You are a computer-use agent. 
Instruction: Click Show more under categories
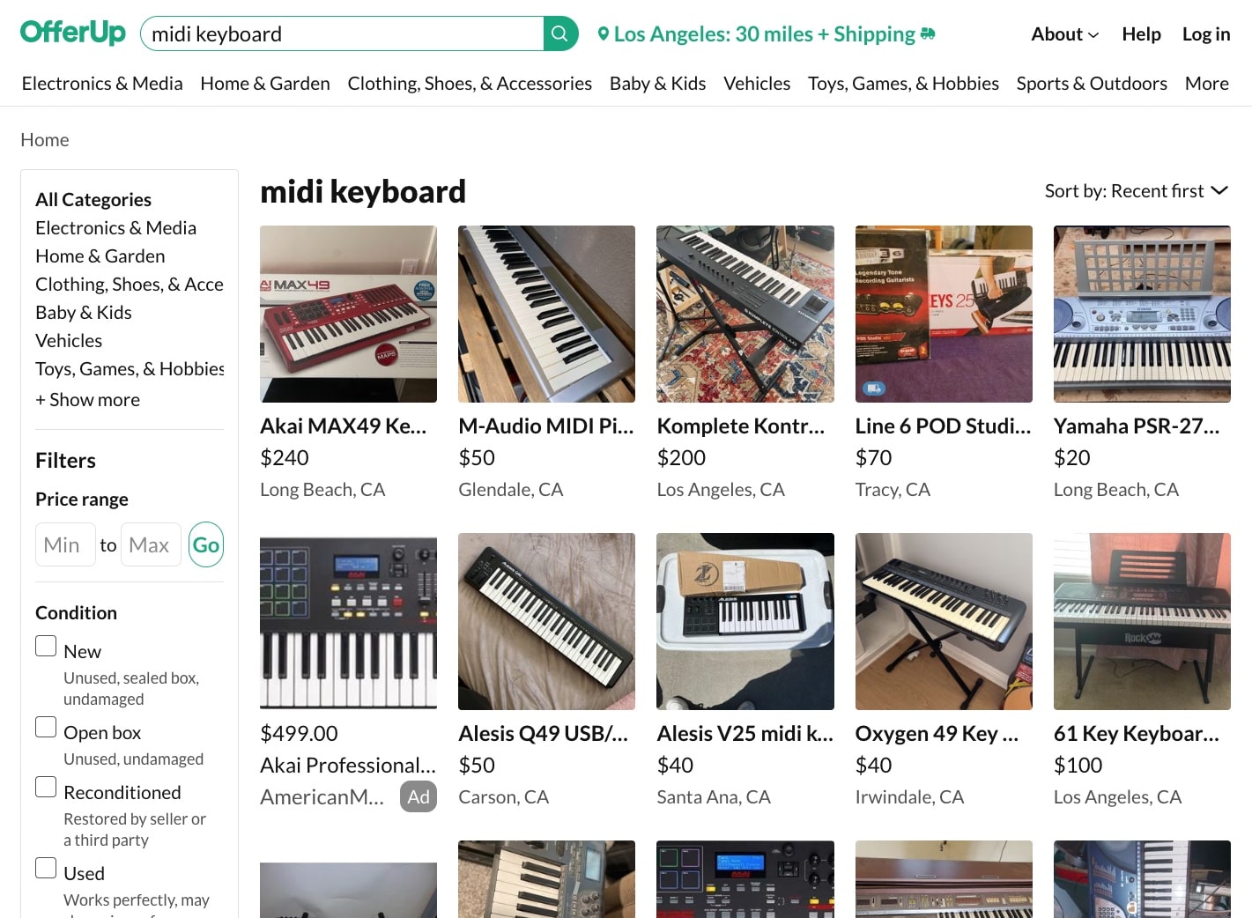87,399
